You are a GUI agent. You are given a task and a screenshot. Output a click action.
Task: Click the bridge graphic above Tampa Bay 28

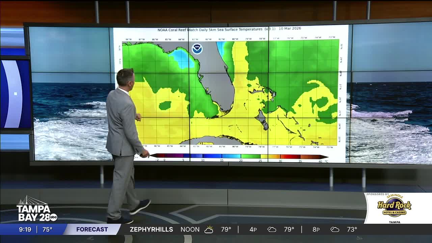[x=32, y=200]
